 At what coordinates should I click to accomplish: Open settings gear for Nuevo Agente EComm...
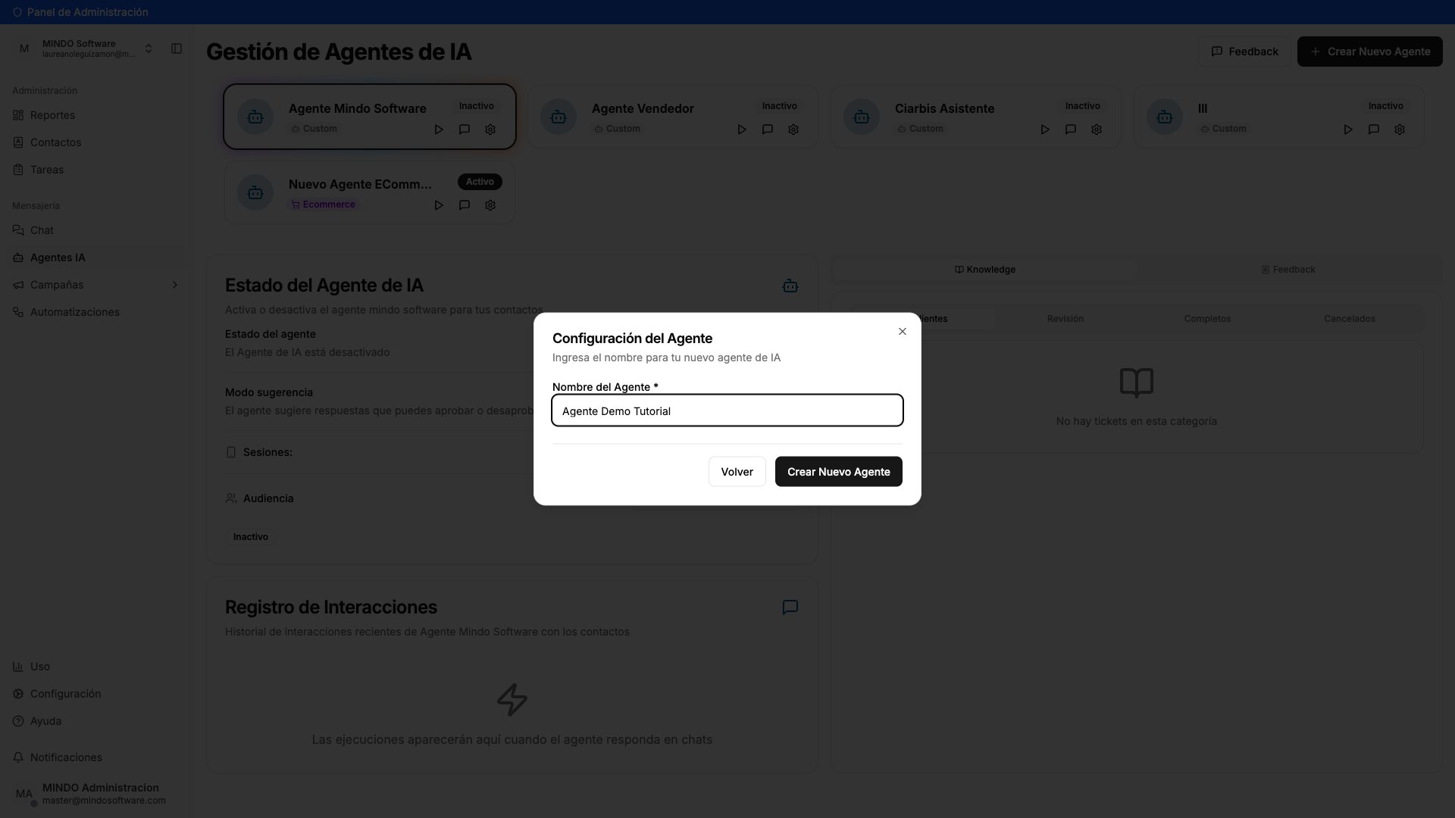pyautogui.click(x=490, y=205)
